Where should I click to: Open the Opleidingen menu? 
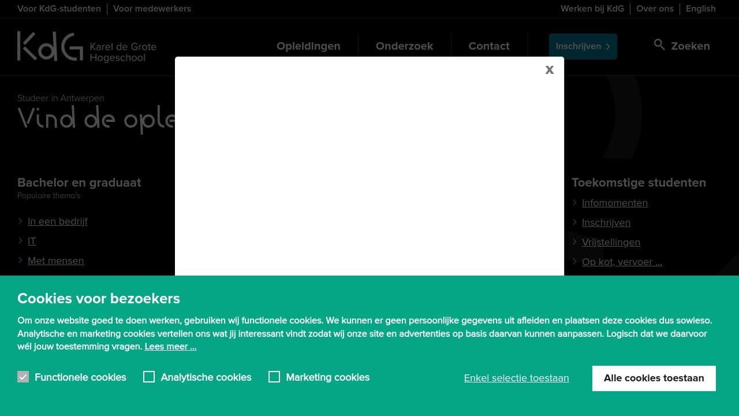[308, 46]
